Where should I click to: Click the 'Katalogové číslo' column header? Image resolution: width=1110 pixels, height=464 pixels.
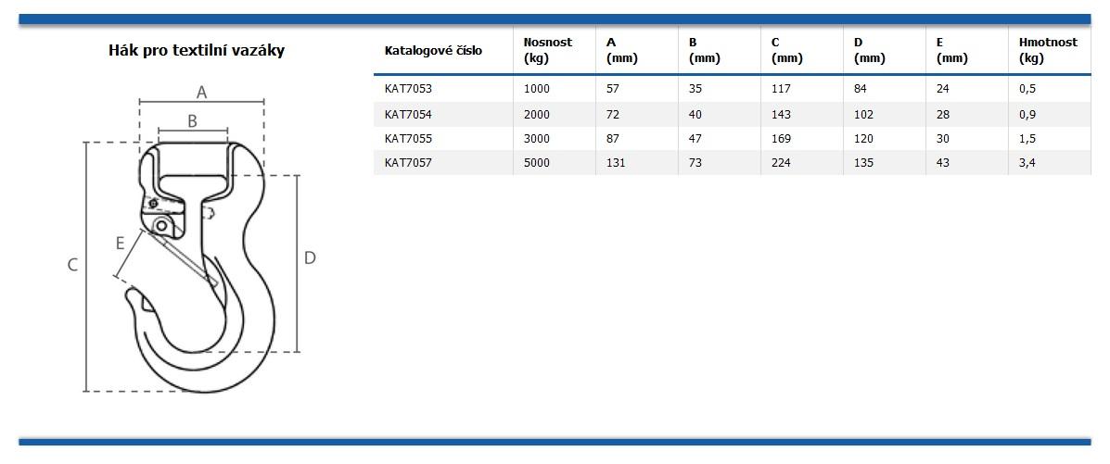pos(433,50)
